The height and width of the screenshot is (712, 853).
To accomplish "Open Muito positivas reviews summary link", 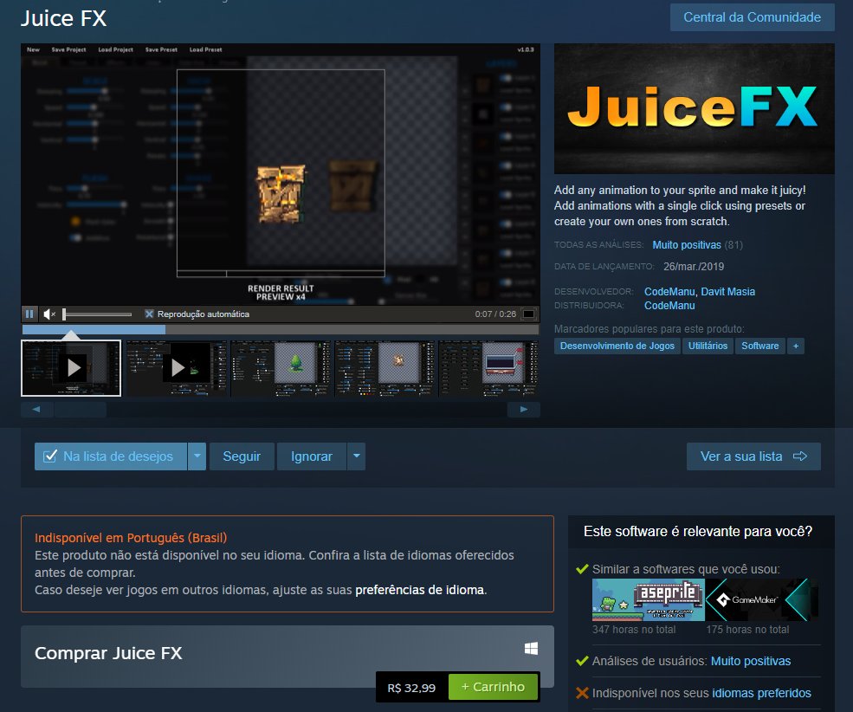I will pos(687,245).
